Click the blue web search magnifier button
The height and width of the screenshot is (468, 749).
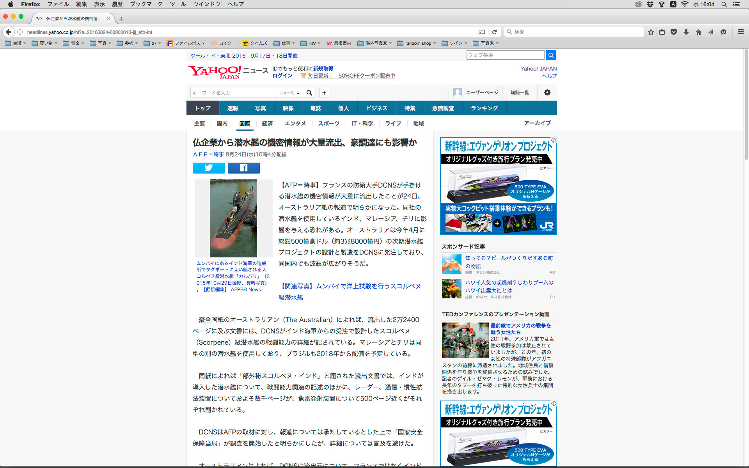(550, 55)
